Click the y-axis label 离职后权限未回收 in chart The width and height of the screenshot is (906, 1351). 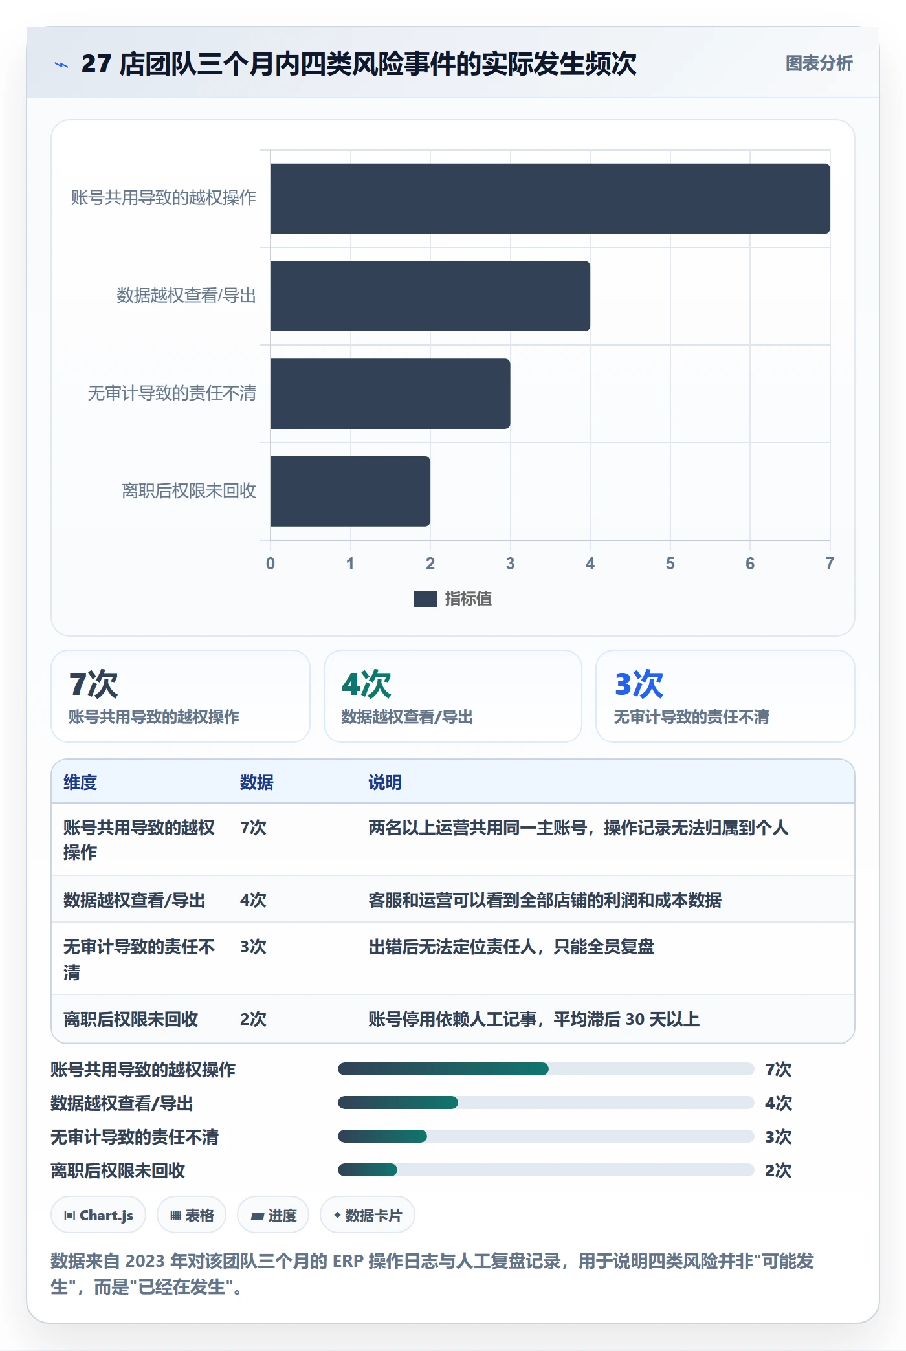(x=189, y=491)
